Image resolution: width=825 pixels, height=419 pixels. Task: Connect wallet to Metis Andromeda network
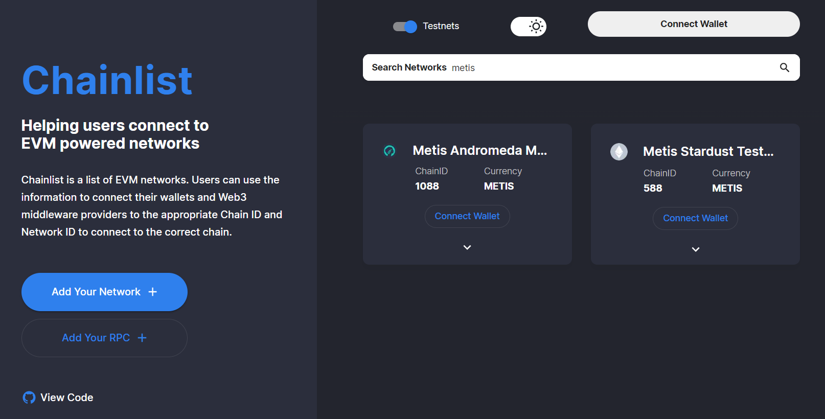pos(467,216)
